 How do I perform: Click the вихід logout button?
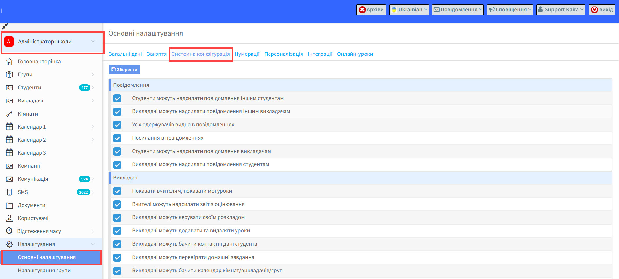coord(602,10)
